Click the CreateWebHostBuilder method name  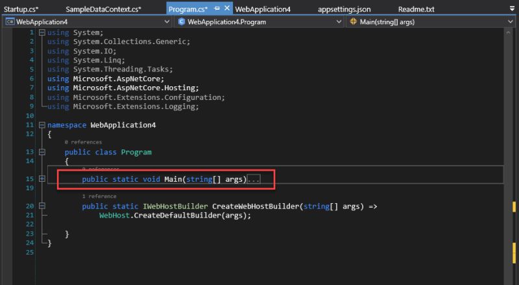pos(256,206)
